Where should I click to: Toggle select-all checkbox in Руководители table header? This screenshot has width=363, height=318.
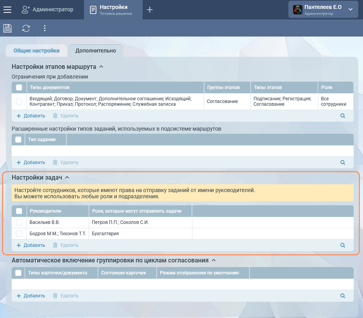19,211
